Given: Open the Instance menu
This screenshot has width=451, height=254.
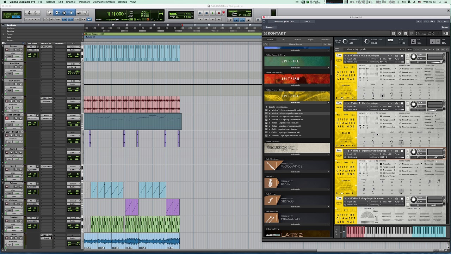Looking at the screenshot, I should pos(50,2).
